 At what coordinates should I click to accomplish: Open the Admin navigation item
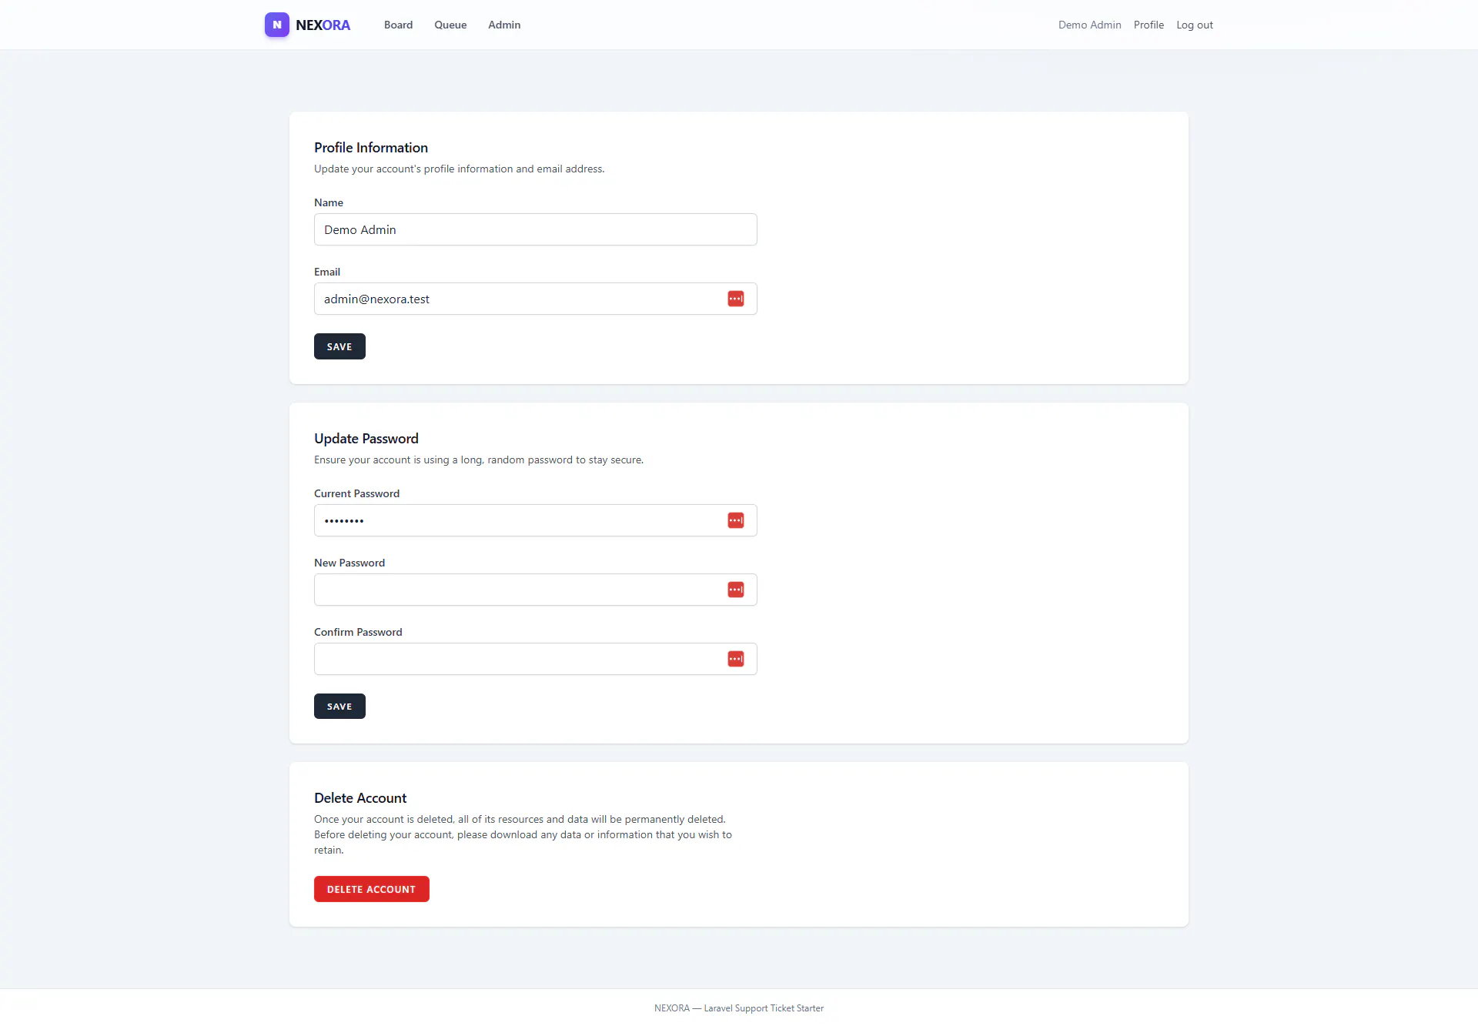point(504,25)
